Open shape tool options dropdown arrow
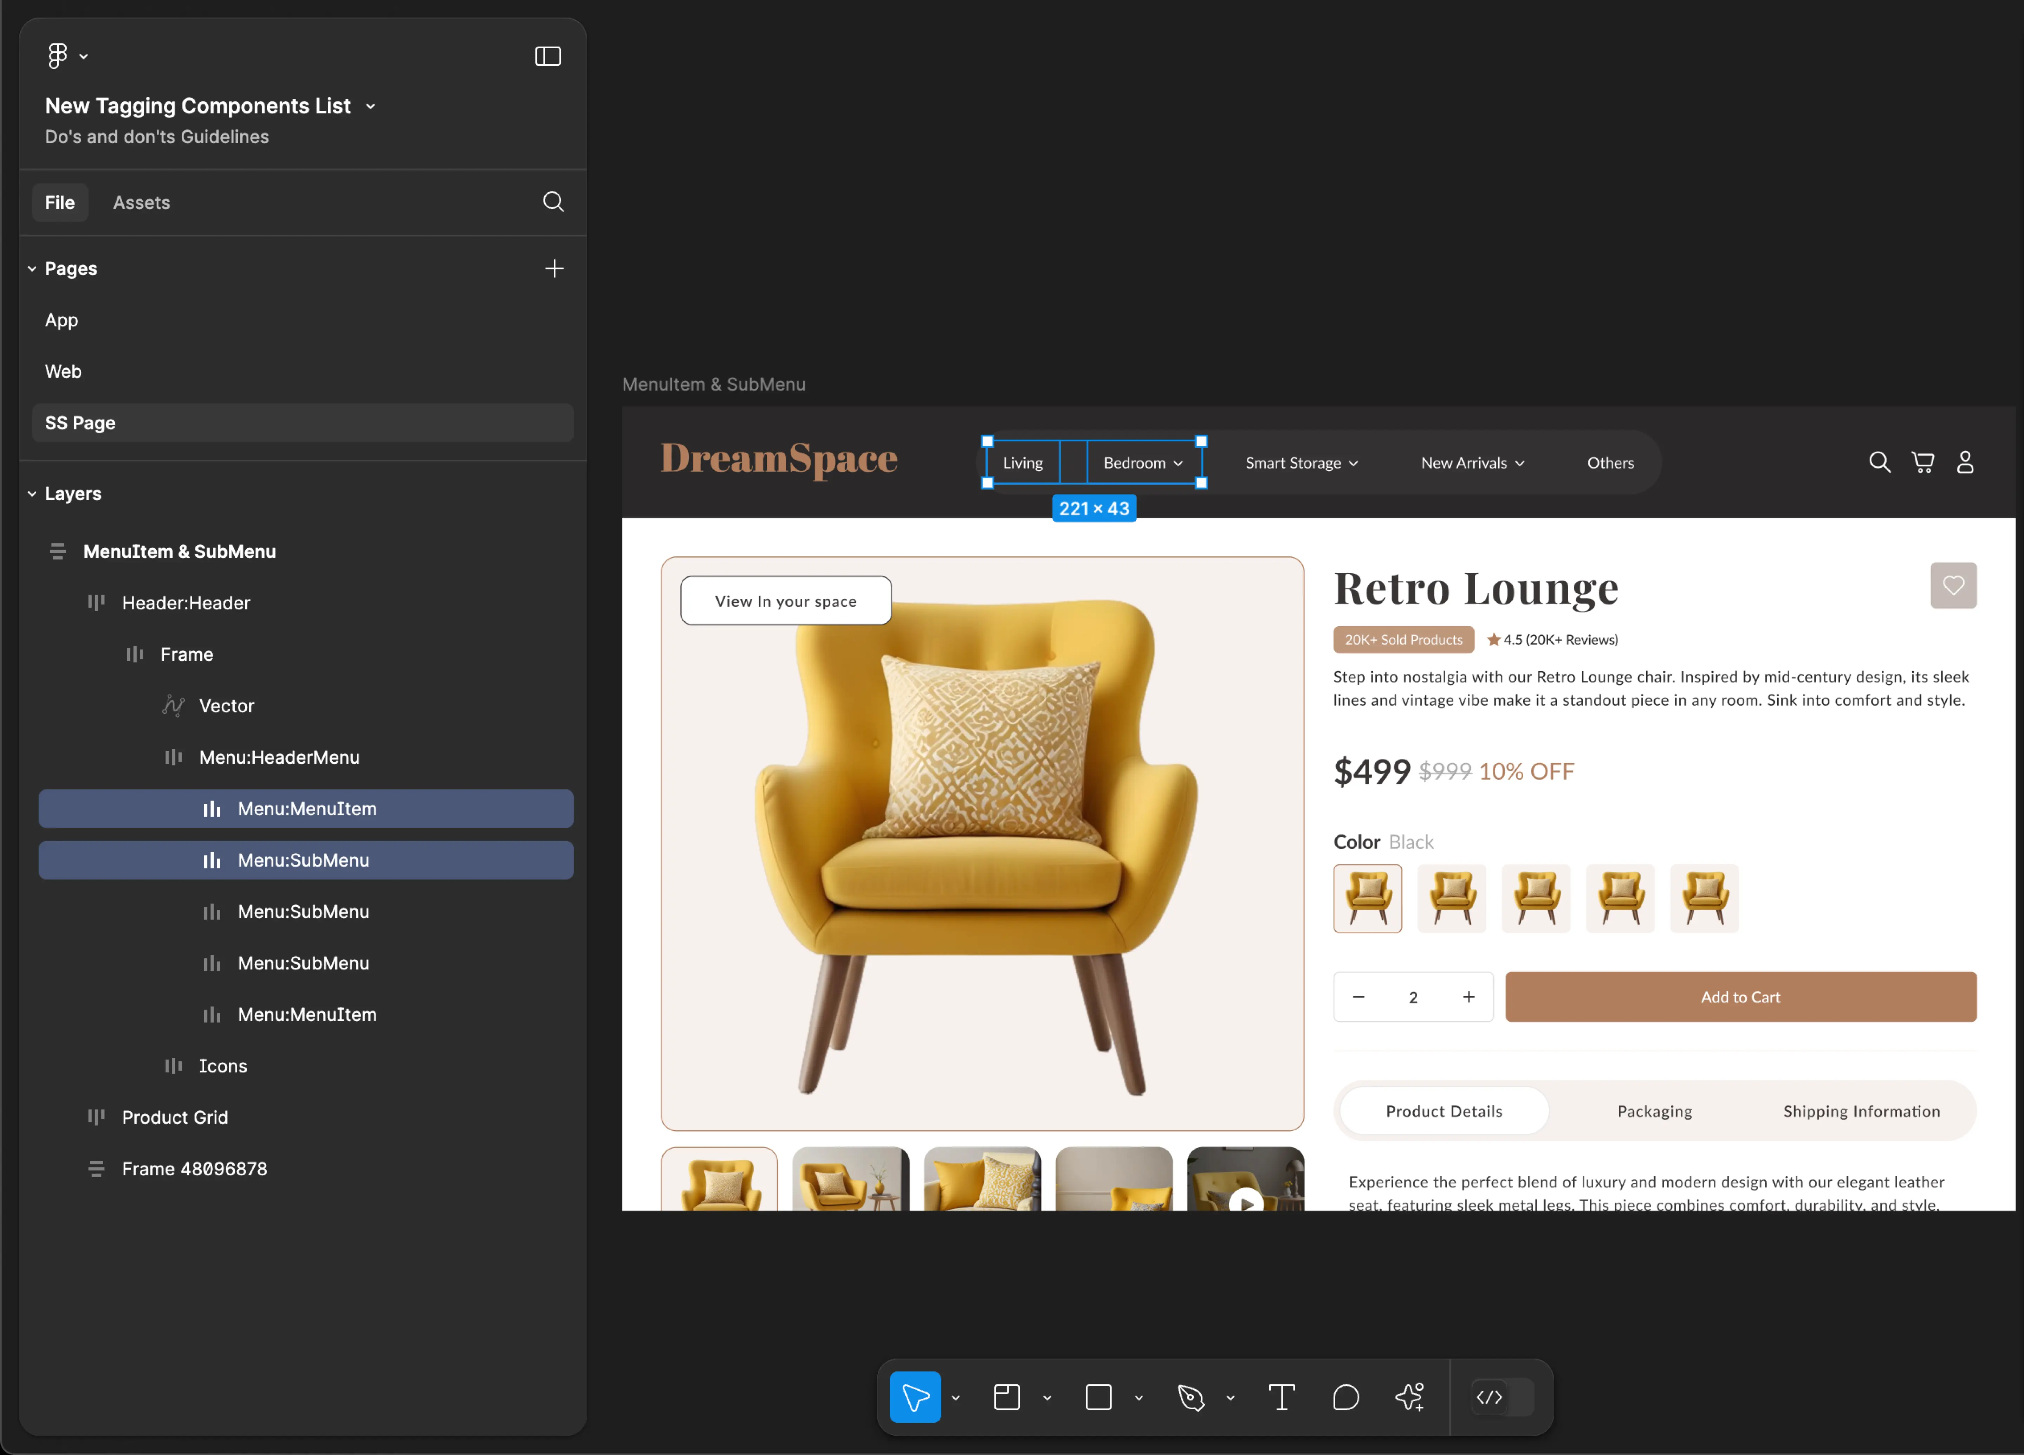The height and width of the screenshot is (1455, 2024). [x=1139, y=1398]
